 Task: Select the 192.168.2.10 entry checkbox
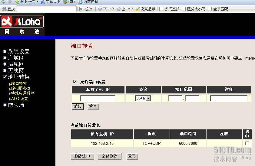tap(247, 143)
